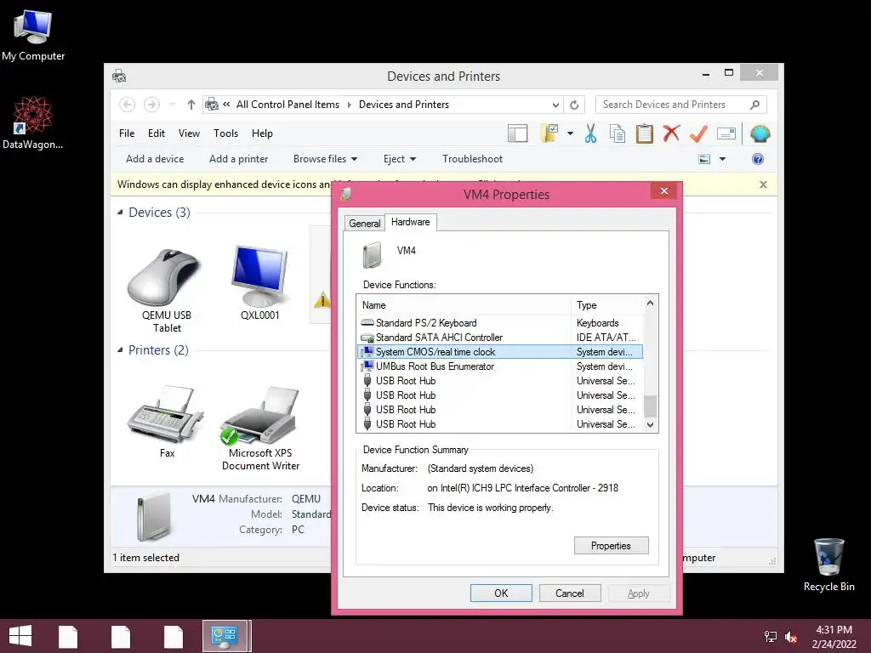The width and height of the screenshot is (871, 653).
Task: Click the teal shell icon in toolbar
Action: 760,133
